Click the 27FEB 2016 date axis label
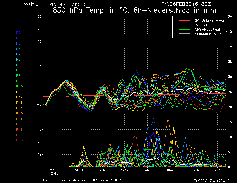The image size is (237, 183). click(x=55, y=171)
